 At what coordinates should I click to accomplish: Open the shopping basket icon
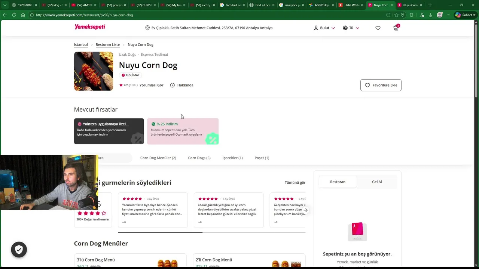click(396, 28)
